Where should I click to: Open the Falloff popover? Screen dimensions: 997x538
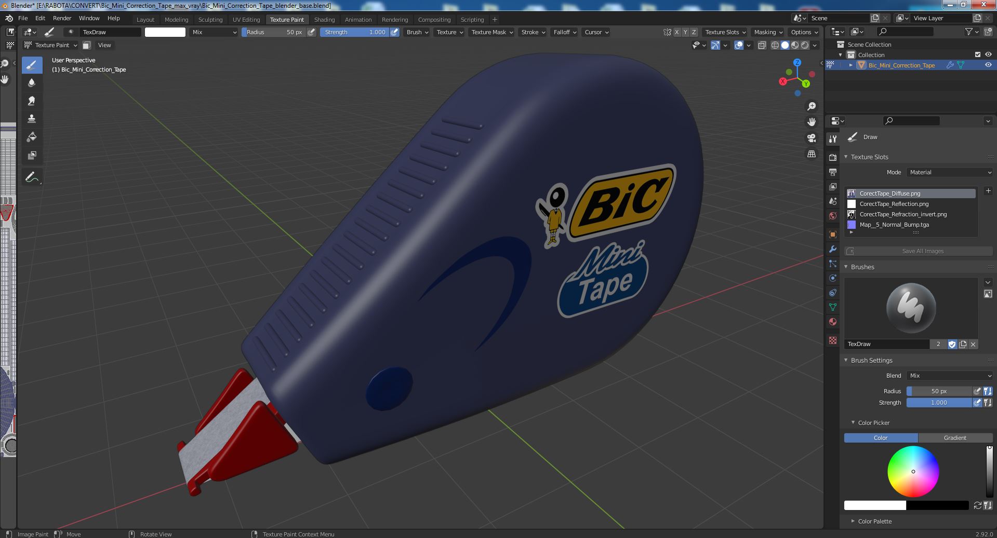(x=564, y=32)
